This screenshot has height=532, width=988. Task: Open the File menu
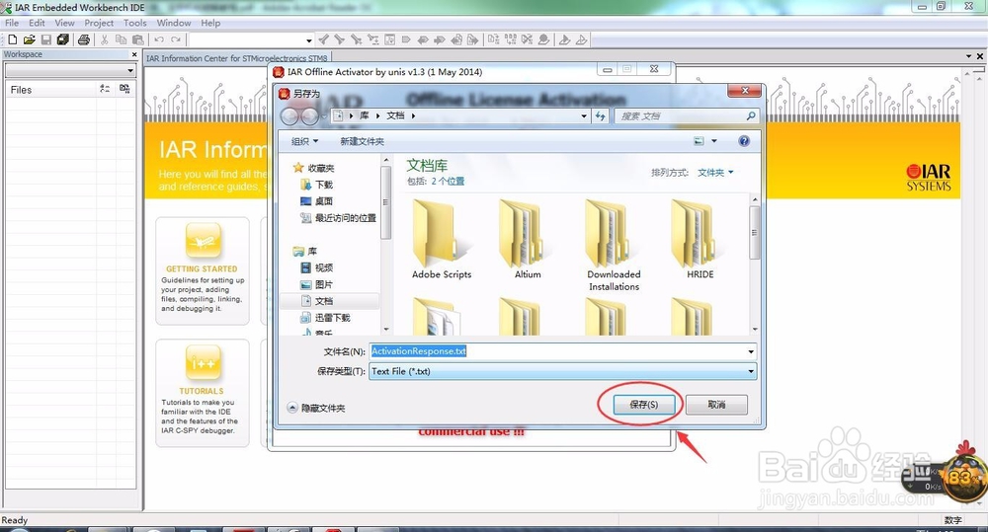pos(12,23)
